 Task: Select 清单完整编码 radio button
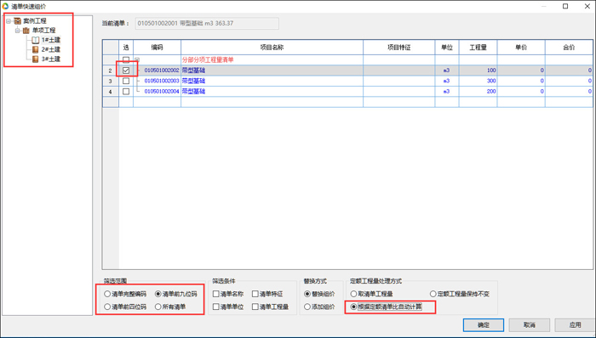107,294
